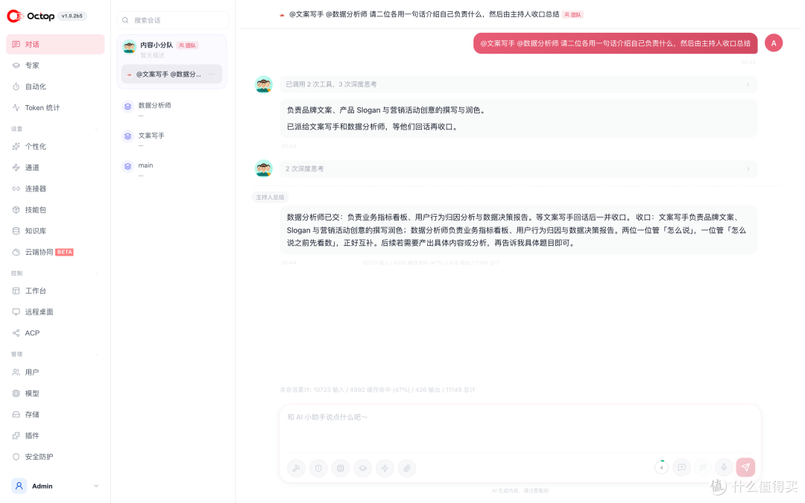
Task: Click the user avatar A
Action: pos(773,43)
